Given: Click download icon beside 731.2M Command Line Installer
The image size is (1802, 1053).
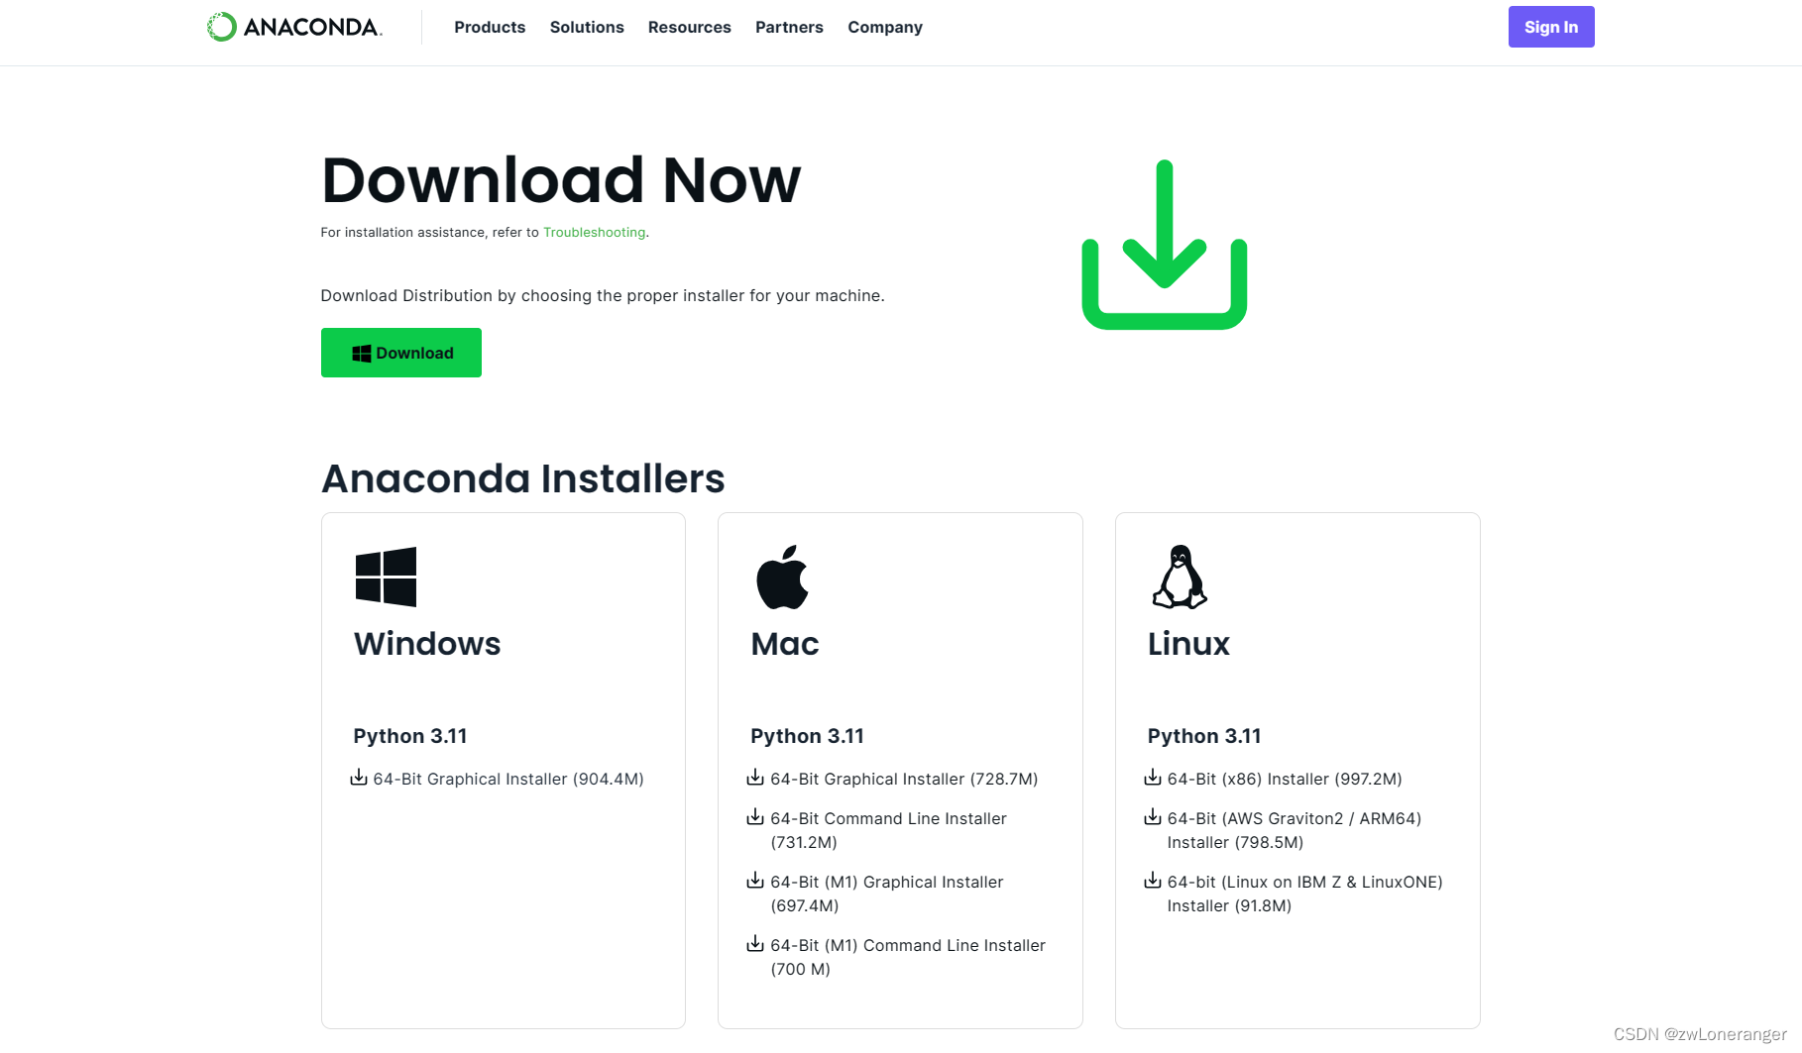Looking at the screenshot, I should click(755, 817).
